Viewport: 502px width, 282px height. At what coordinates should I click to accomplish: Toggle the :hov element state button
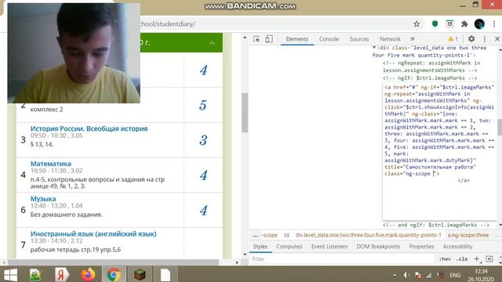(x=446, y=259)
